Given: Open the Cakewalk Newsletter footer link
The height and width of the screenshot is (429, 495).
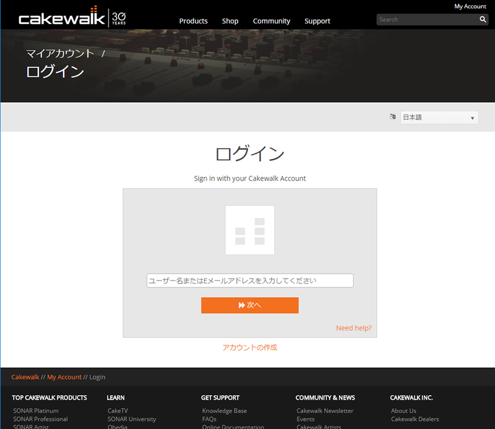Looking at the screenshot, I should pyautogui.click(x=325, y=410).
